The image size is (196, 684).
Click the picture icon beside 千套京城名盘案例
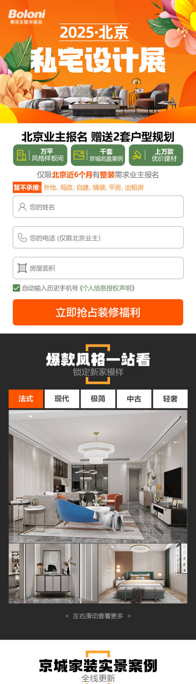click(79, 155)
